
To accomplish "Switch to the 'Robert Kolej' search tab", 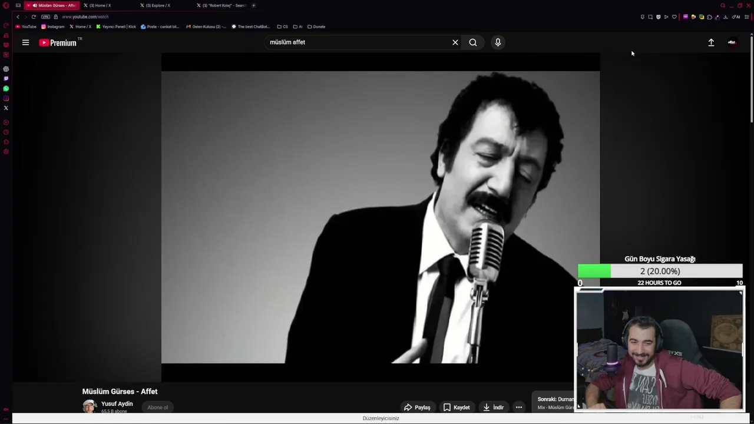I will (x=220, y=5).
